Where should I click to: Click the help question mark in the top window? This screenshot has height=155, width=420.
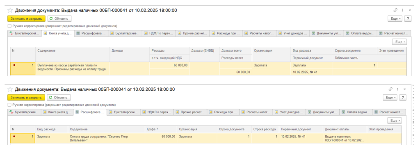tap(408, 19)
